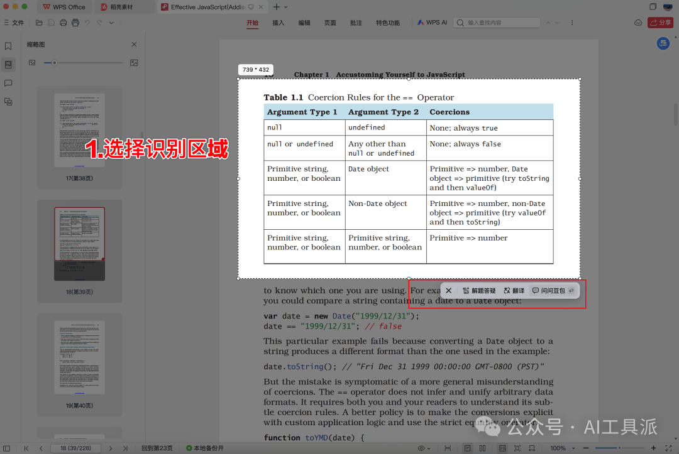Open the thumbnail sidebar panel
This screenshot has width=679, height=454.
tap(8, 65)
